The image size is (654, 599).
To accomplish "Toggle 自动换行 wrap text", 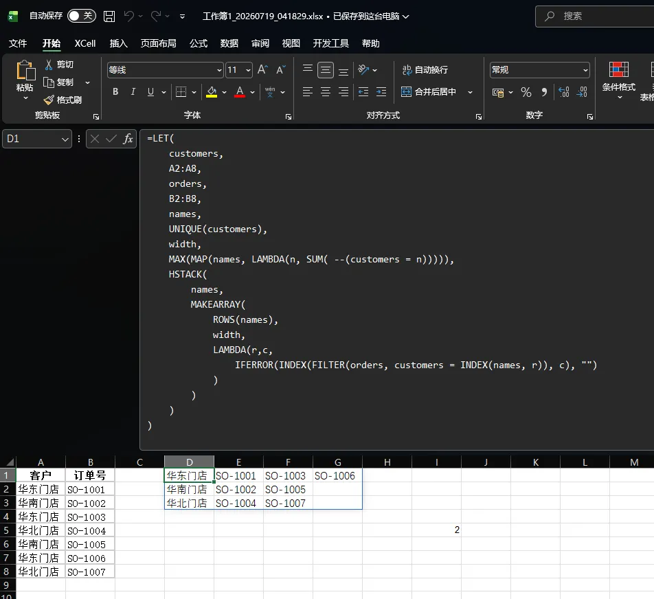I will 425,69.
